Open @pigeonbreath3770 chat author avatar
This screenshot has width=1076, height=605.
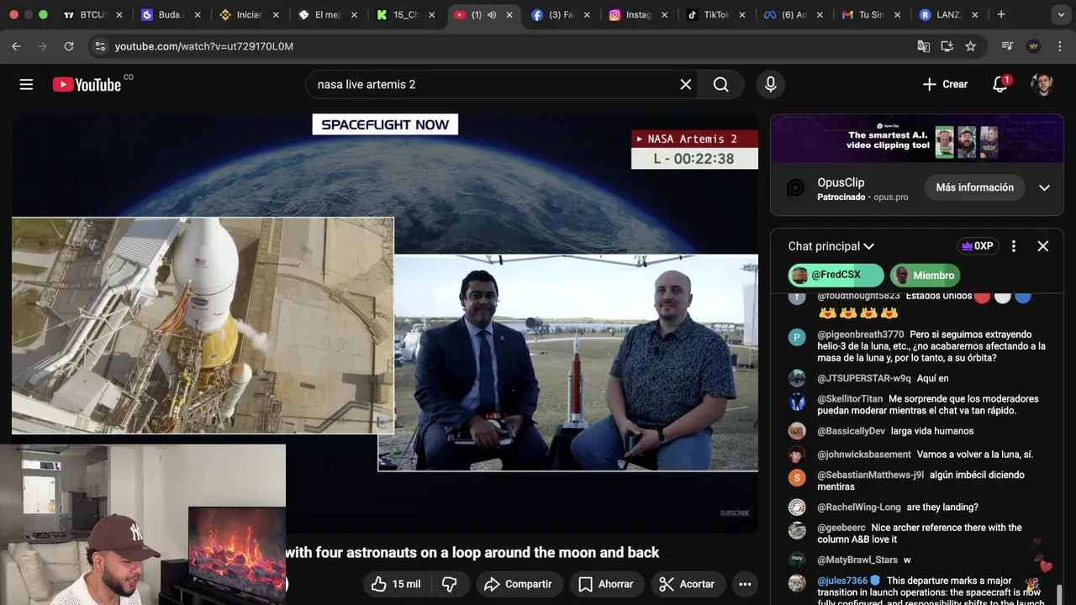coord(797,338)
